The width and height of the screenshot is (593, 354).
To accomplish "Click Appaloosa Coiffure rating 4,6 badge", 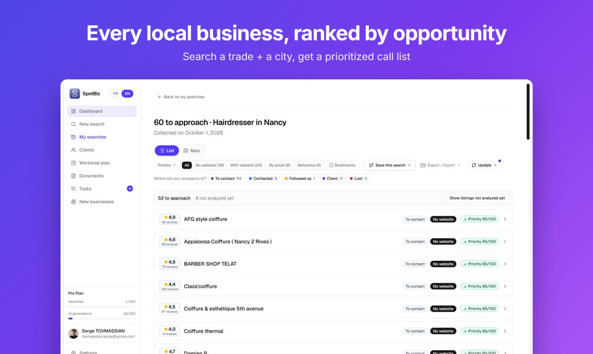I will click(169, 242).
